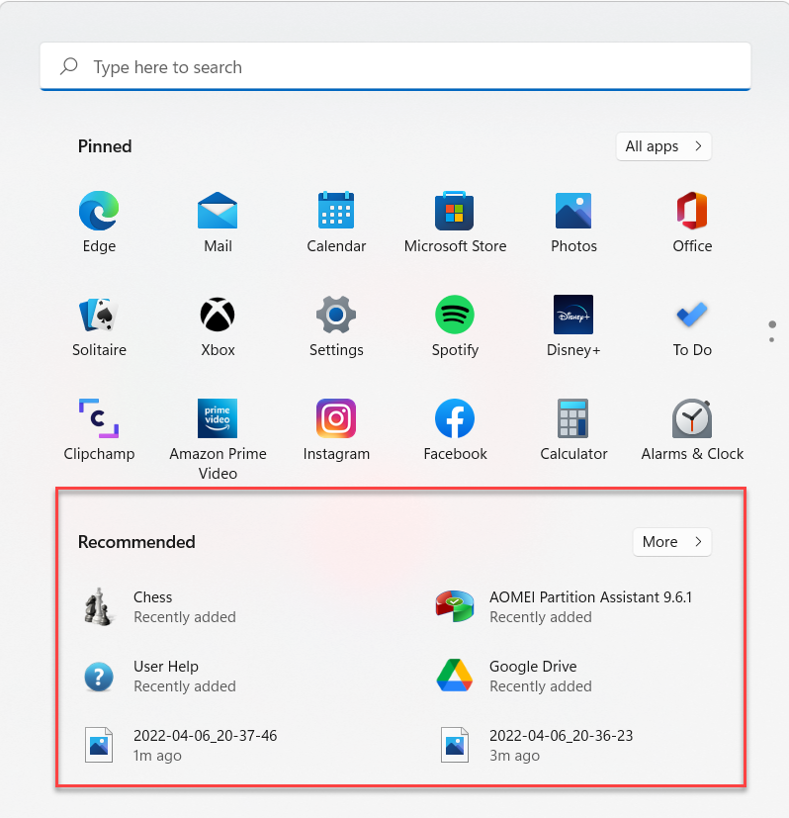Expand the All apps list
Image resolution: width=789 pixels, height=818 pixels.
tap(663, 146)
